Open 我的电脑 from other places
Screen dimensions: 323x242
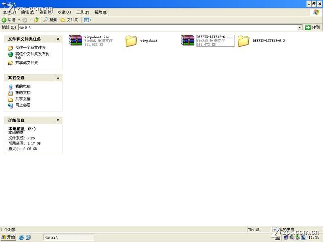[x=23, y=86]
